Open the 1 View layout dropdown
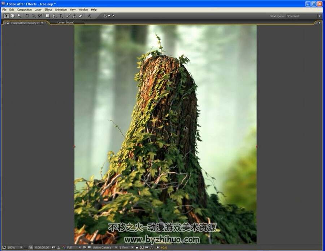The image size is (325, 251). (x=126, y=247)
